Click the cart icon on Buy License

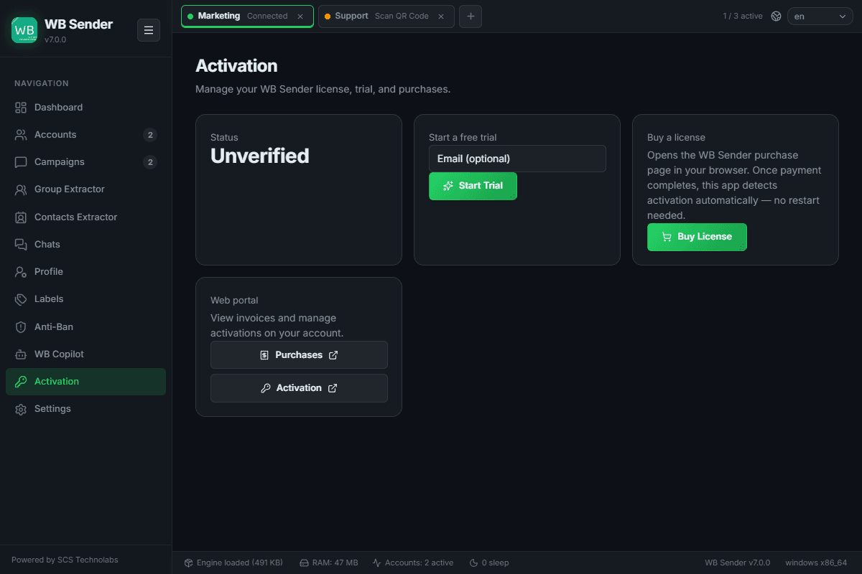[x=667, y=237]
